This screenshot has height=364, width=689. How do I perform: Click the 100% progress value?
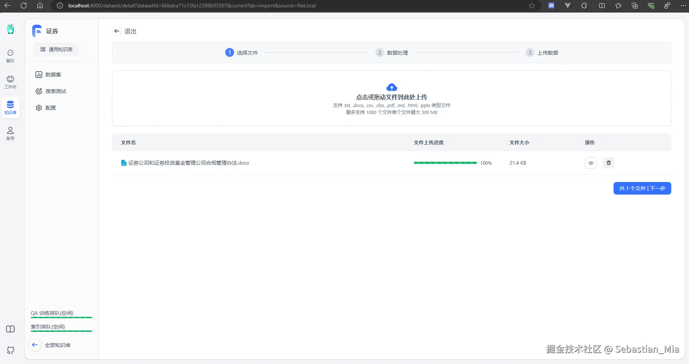click(486, 163)
